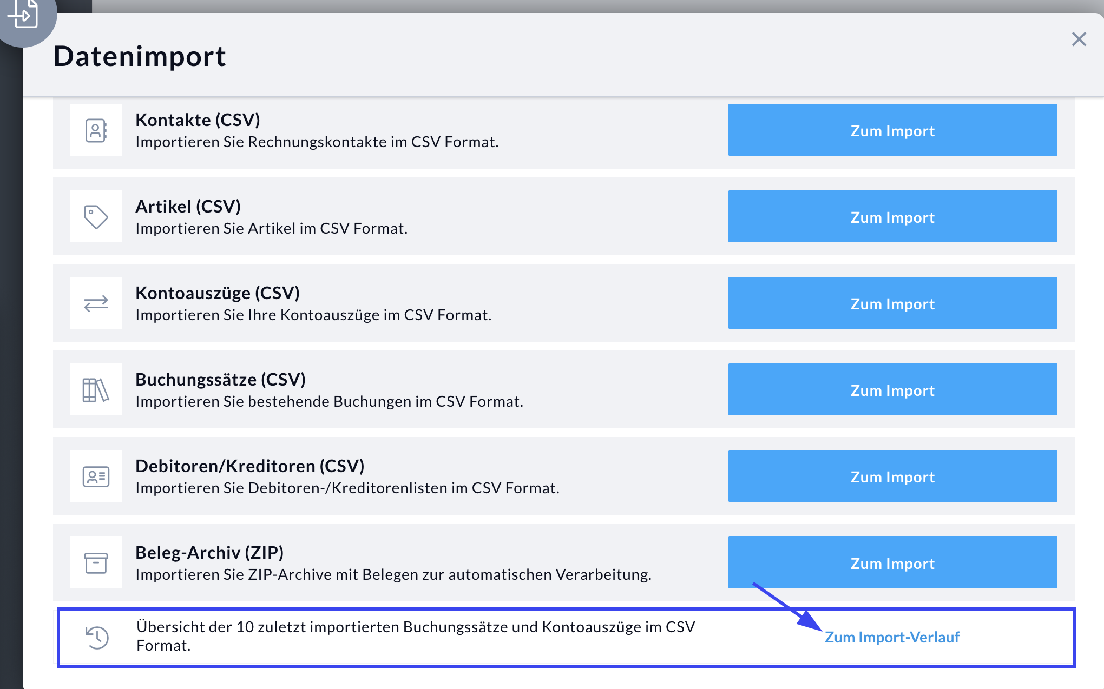Start the Kontoauszüge (CSV) import
The height and width of the screenshot is (689, 1104).
tap(892, 303)
